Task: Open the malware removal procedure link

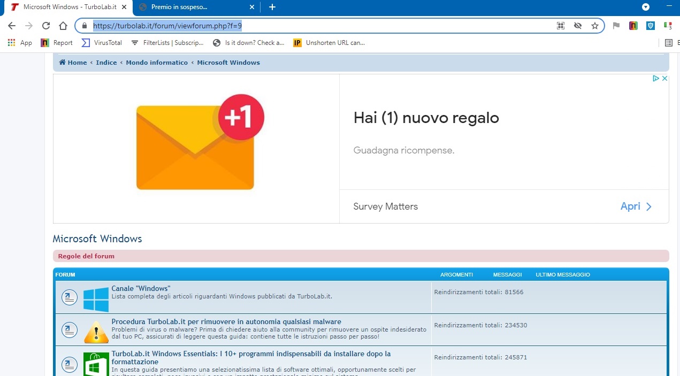Action: (x=226, y=321)
